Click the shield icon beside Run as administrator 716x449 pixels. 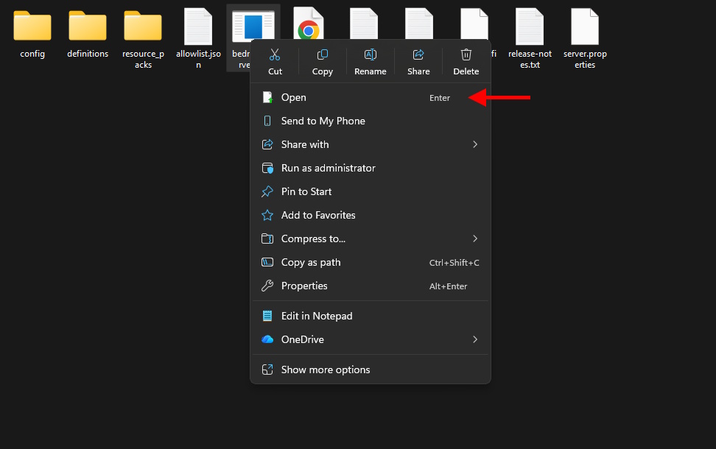267,168
